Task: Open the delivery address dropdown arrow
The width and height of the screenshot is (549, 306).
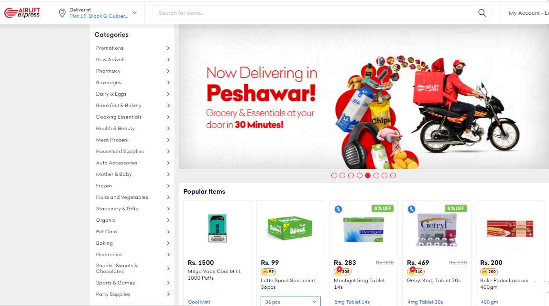Action: coord(134,13)
